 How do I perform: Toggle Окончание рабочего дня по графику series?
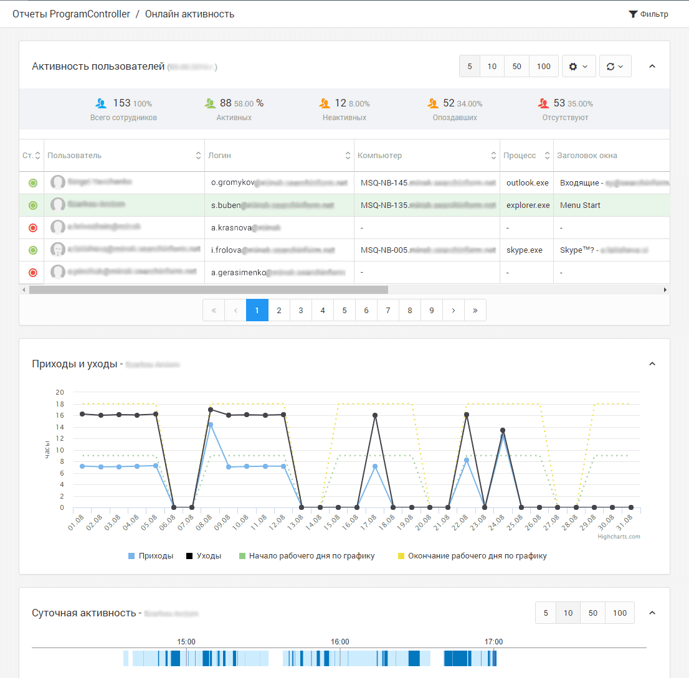pos(471,556)
